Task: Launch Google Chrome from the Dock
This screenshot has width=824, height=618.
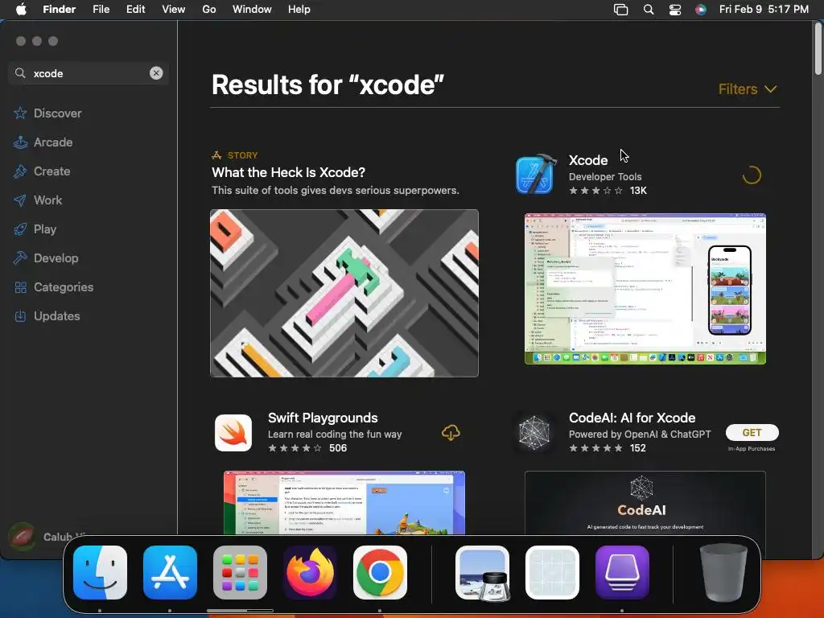Action: point(380,572)
